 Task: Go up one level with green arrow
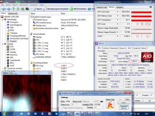tap(13, 9)
